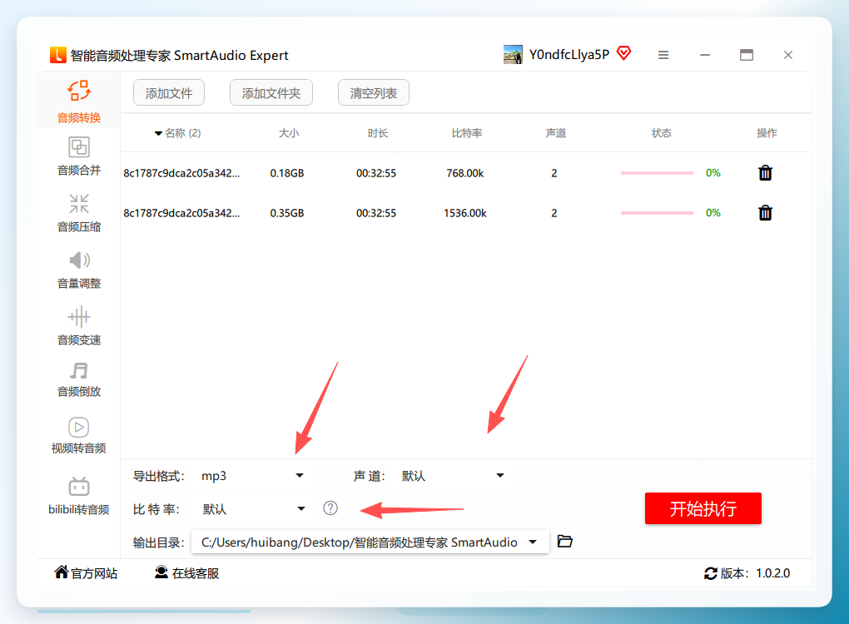This screenshot has height=624, width=849.
Task: Click progress bar of the 1536.00k file
Action: click(x=657, y=213)
